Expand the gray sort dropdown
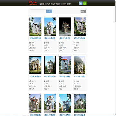 click(x=83, y=11)
